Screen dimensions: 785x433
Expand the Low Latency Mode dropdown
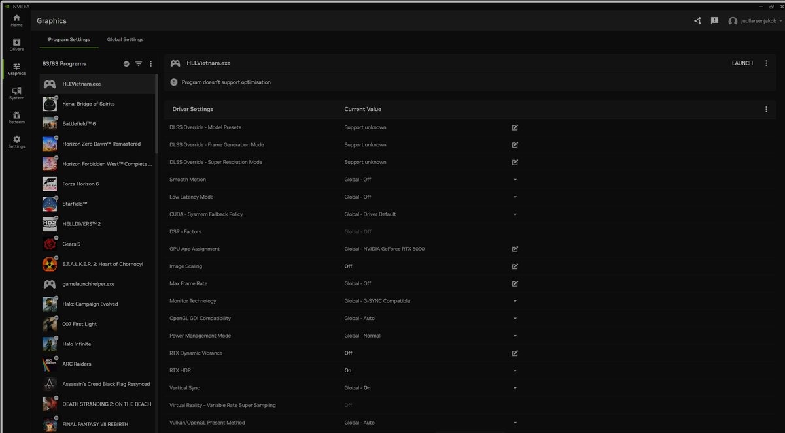coord(515,197)
